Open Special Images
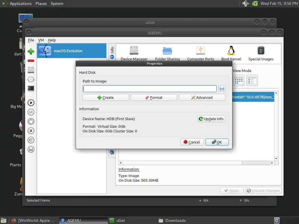 click(261, 53)
